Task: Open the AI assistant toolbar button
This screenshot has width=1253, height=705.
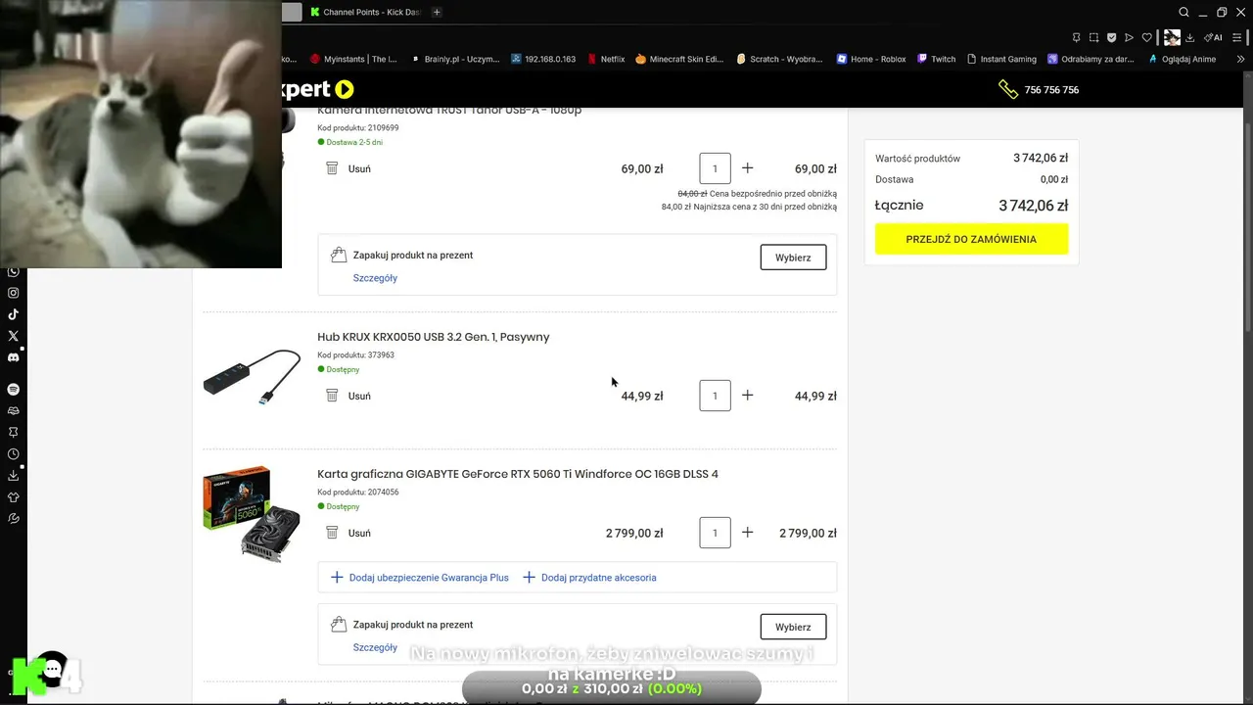Action: 1214,37
